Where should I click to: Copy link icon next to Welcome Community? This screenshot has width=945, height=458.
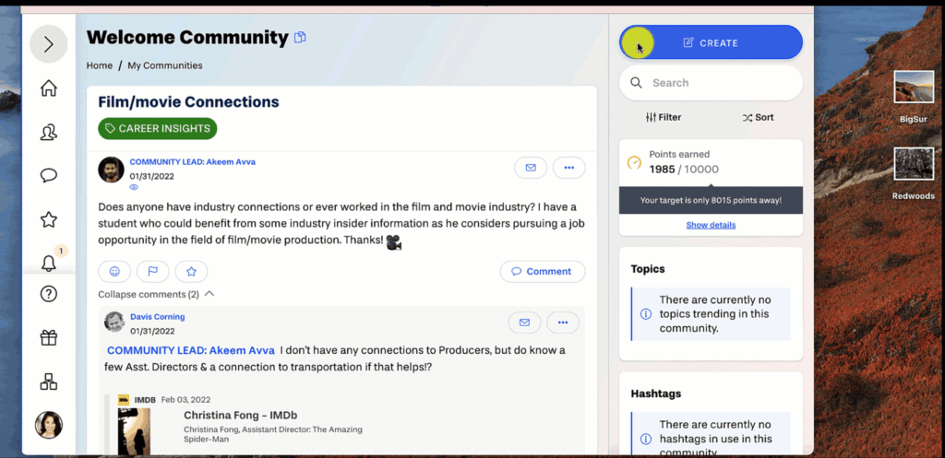pyautogui.click(x=300, y=38)
